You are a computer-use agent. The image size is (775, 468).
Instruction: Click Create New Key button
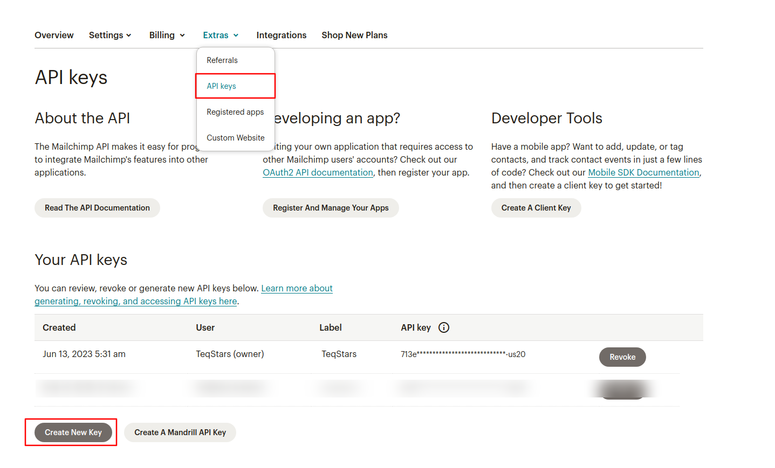click(73, 432)
